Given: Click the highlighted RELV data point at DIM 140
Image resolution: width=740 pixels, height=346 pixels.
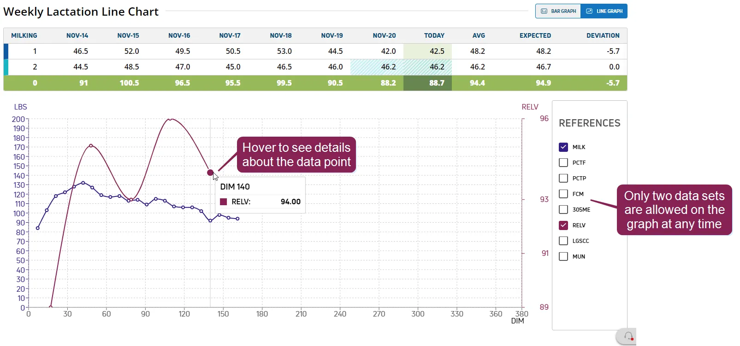Looking at the screenshot, I should tap(210, 173).
